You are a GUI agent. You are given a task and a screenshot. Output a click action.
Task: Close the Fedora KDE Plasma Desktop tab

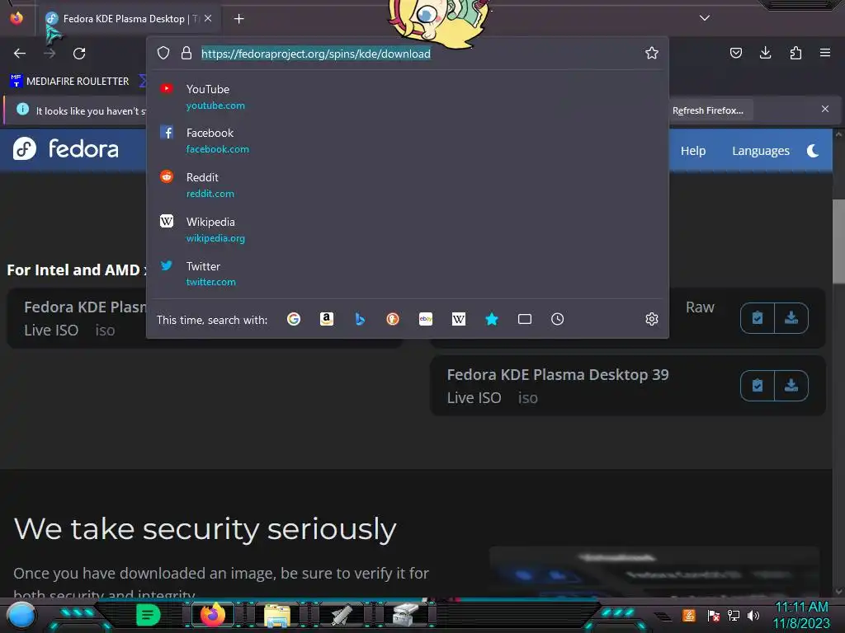[x=208, y=18]
